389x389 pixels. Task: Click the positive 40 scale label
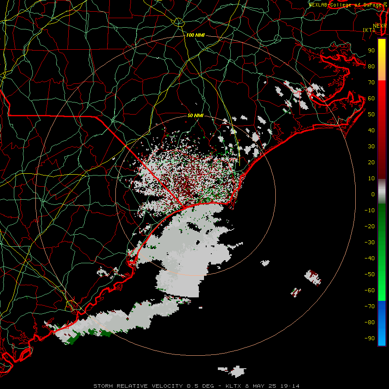[371, 131]
